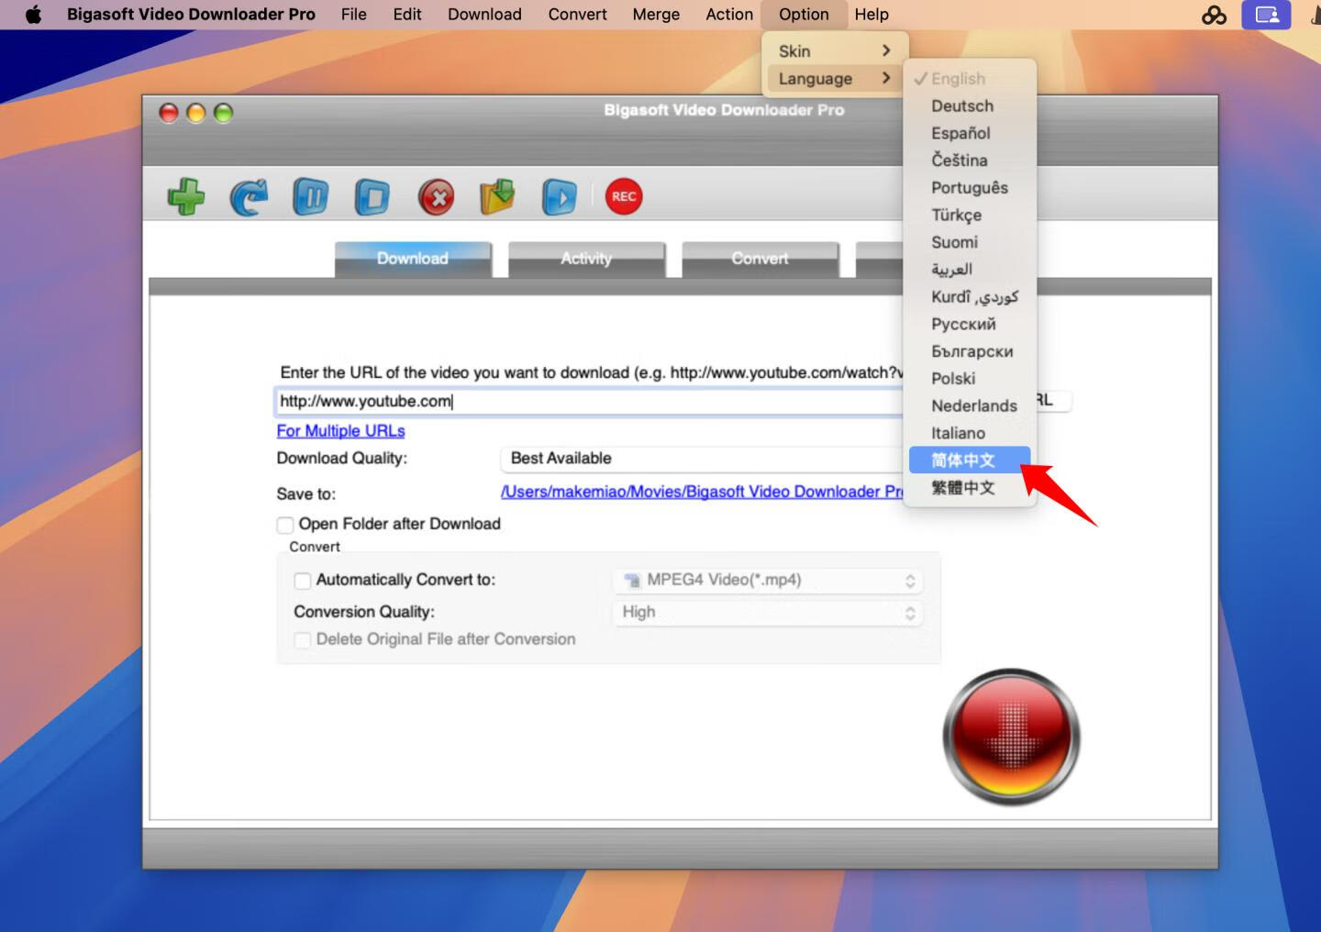Expand the Language submenu item
The image size is (1321, 932).
835,79
